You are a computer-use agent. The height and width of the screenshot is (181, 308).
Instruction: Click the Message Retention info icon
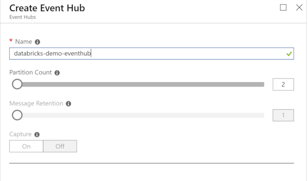coord(69,104)
